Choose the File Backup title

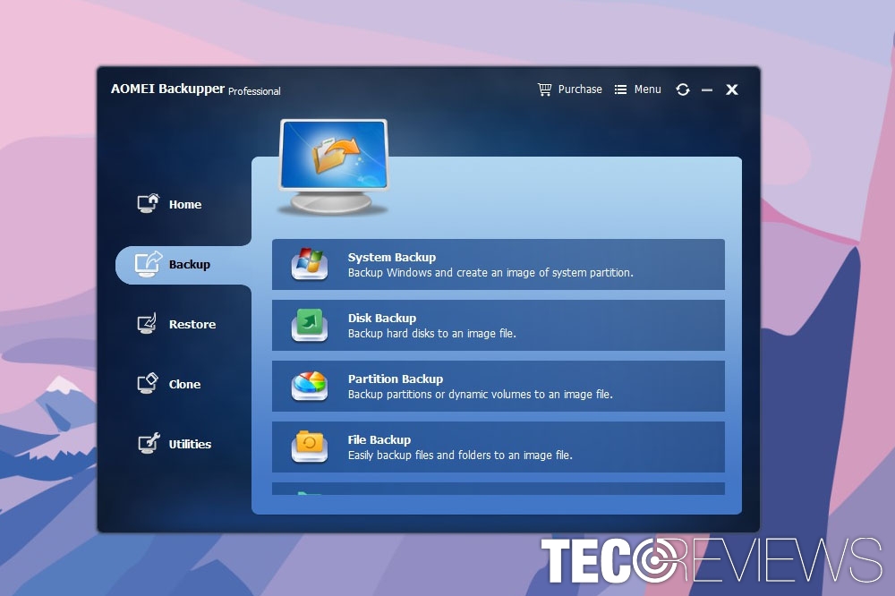379,439
